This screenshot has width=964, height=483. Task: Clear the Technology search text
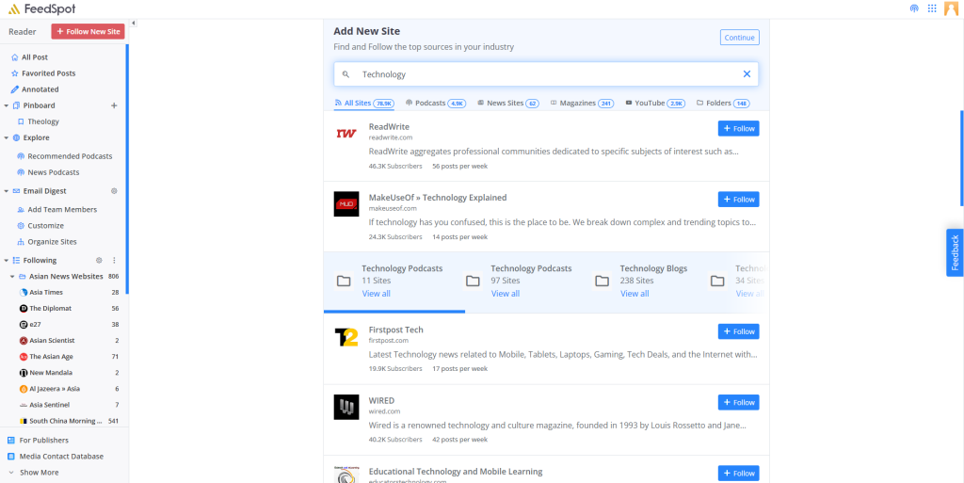coord(747,74)
